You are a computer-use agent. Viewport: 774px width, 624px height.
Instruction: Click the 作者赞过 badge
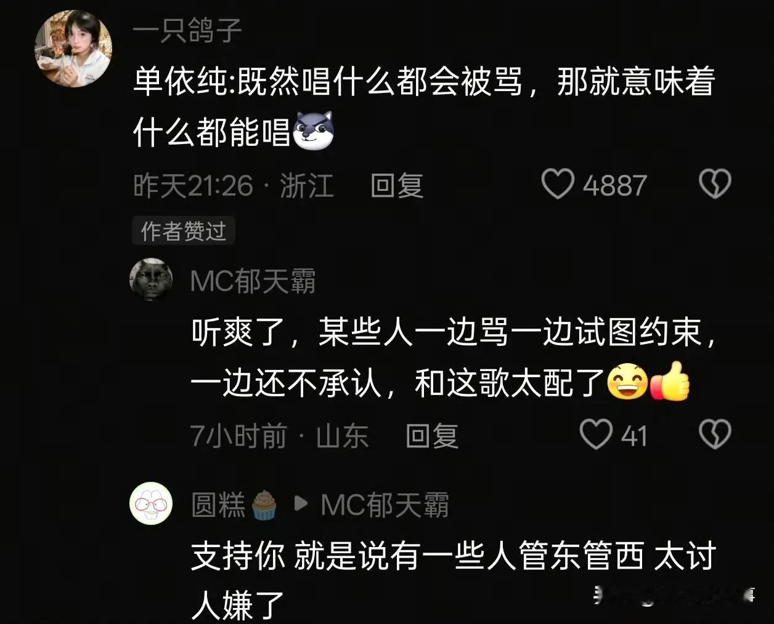coord(183,231)
